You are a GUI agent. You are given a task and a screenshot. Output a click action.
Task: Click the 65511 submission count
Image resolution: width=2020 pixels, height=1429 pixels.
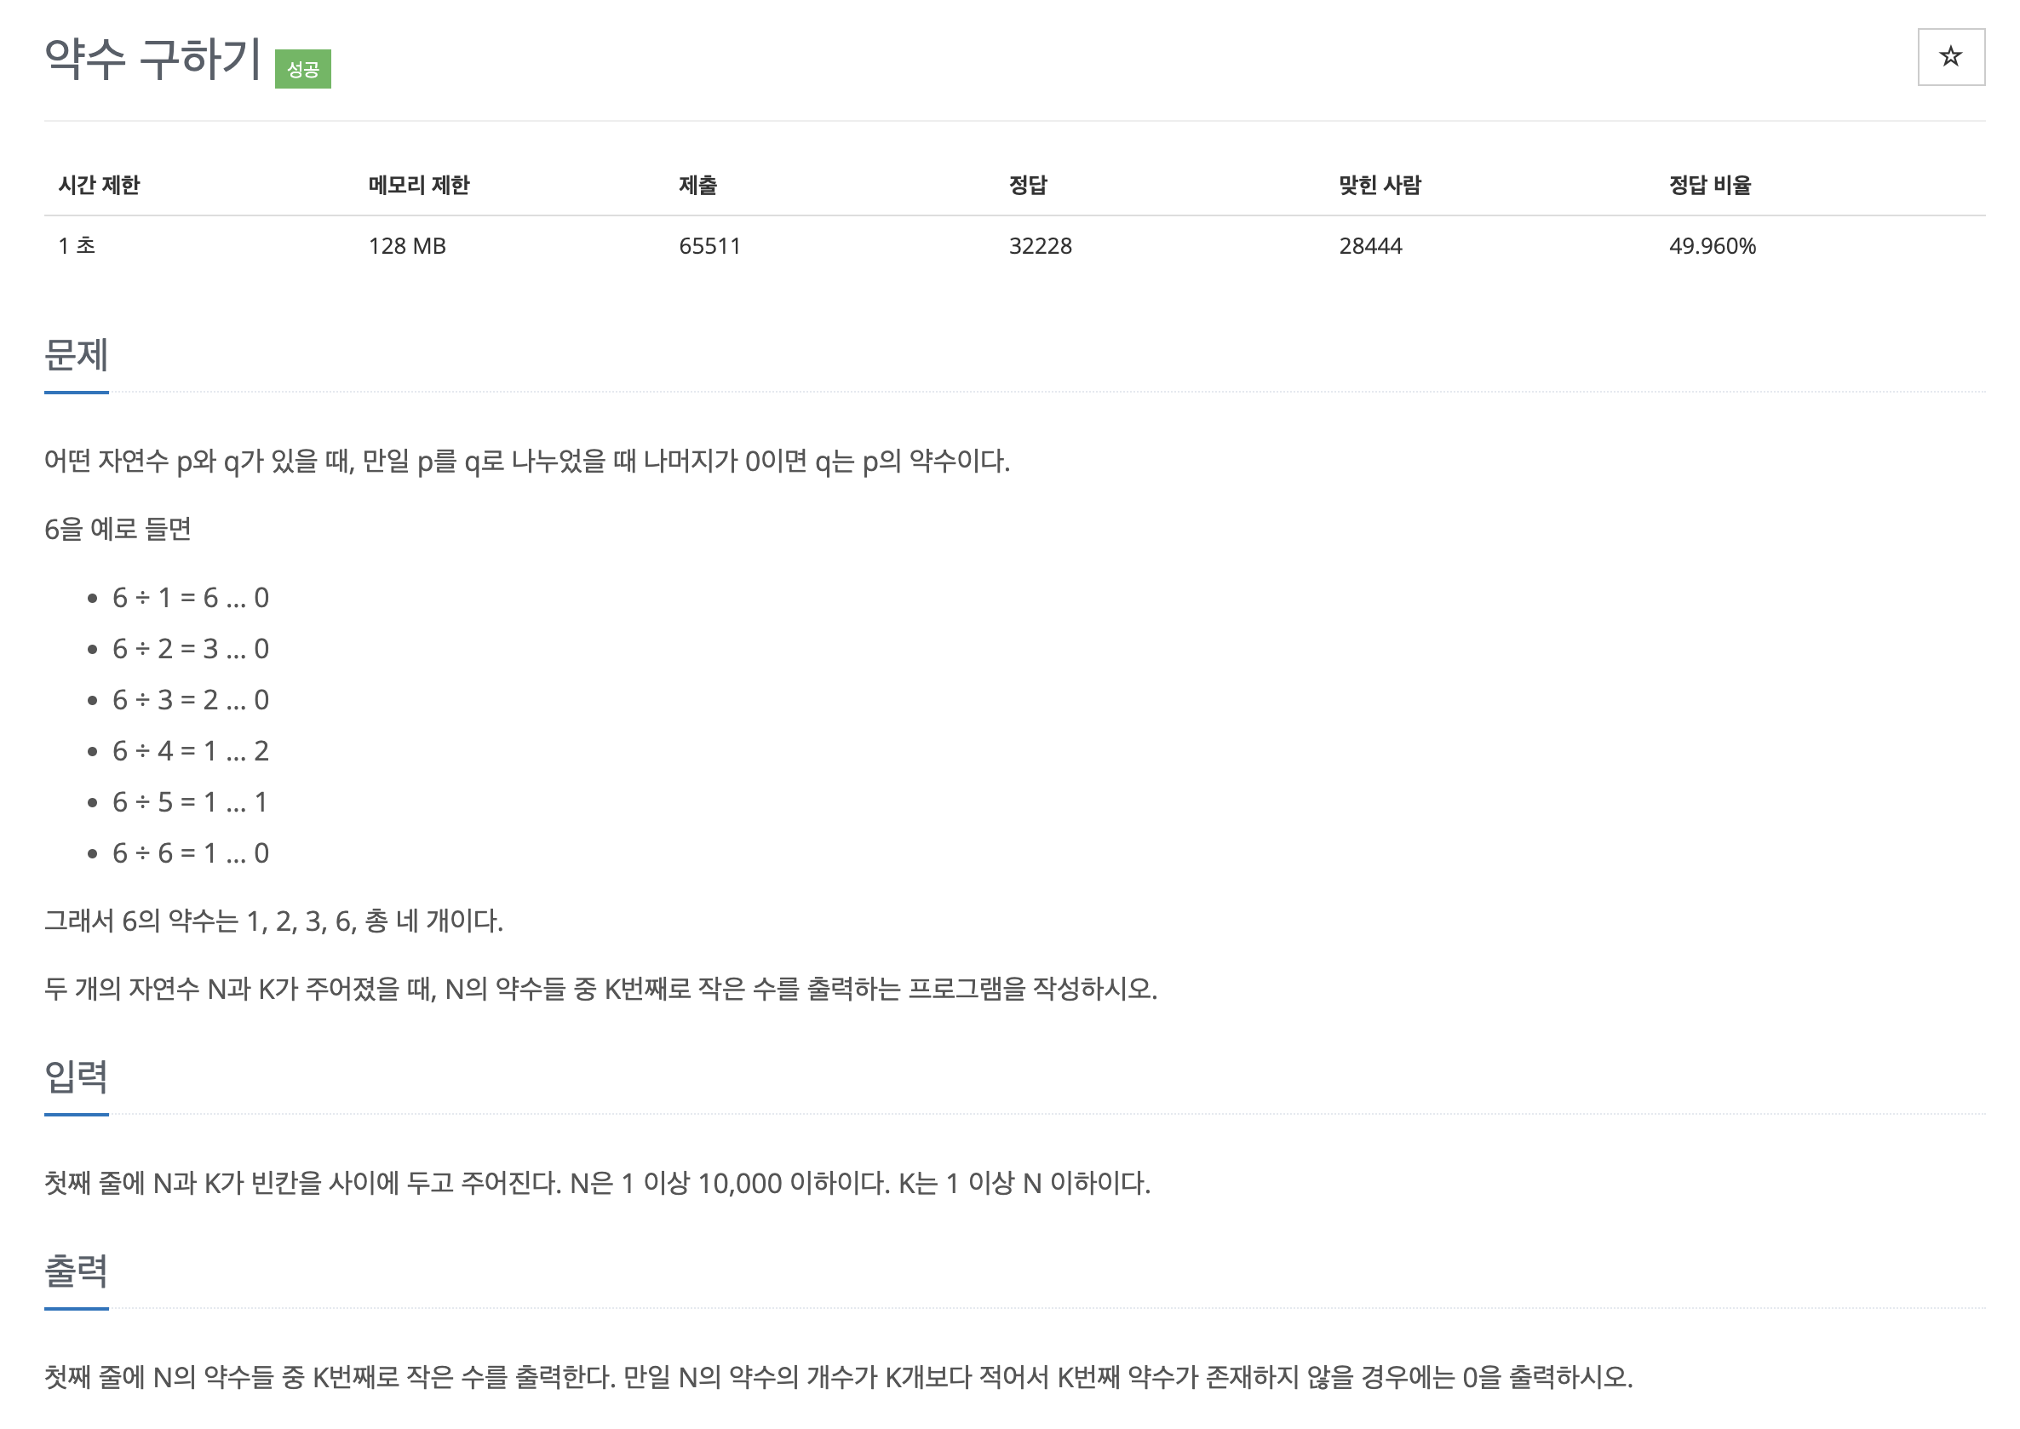(709, 245)
